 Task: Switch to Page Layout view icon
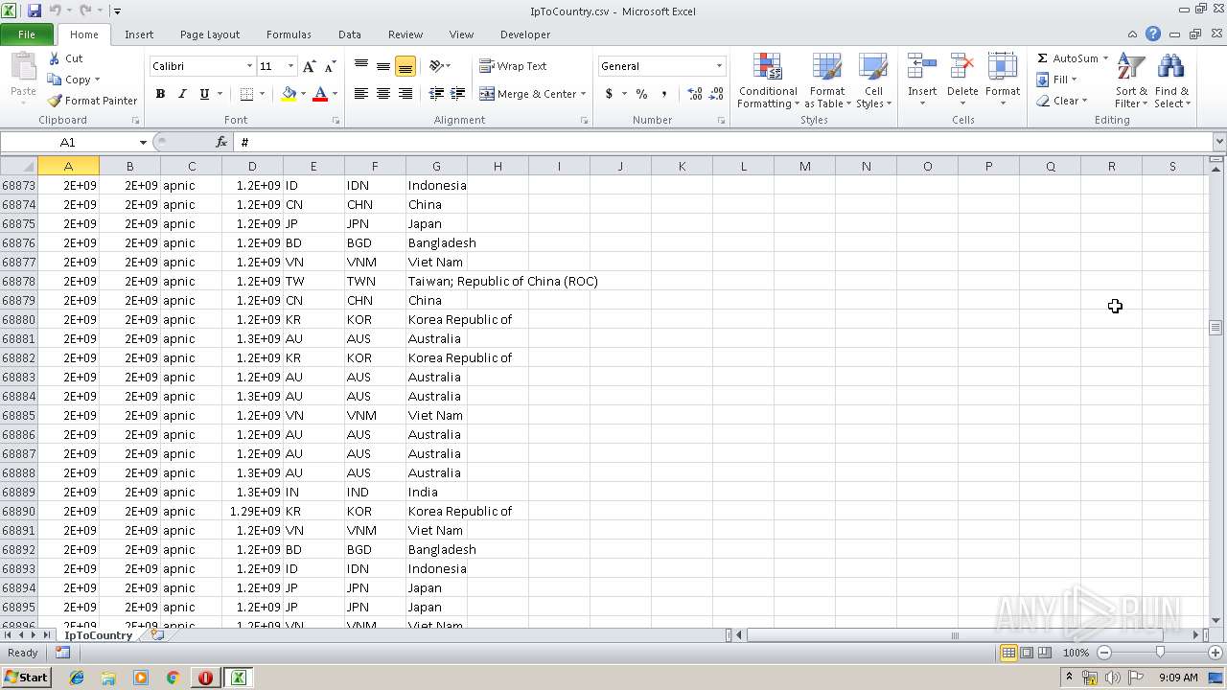coord(1027,653)
